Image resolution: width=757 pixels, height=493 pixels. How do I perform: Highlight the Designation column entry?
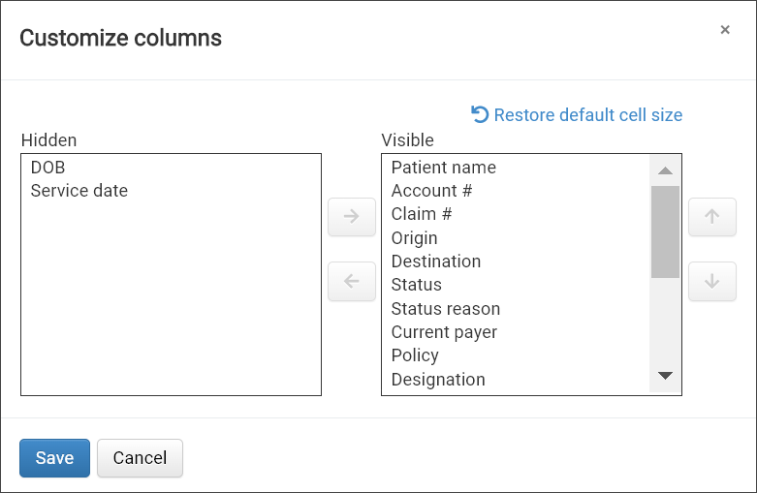point(437,380)
